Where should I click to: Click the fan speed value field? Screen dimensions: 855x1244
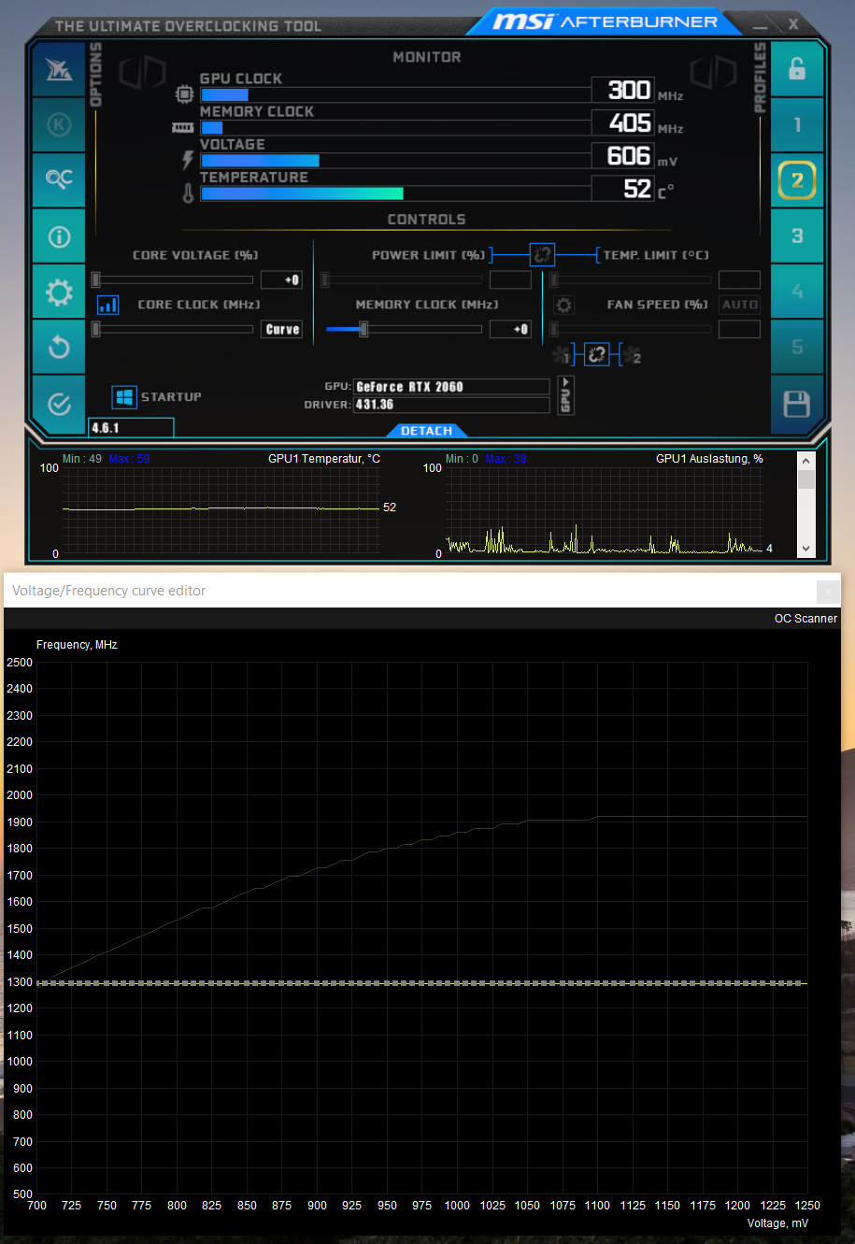click(x=739, y=329)
